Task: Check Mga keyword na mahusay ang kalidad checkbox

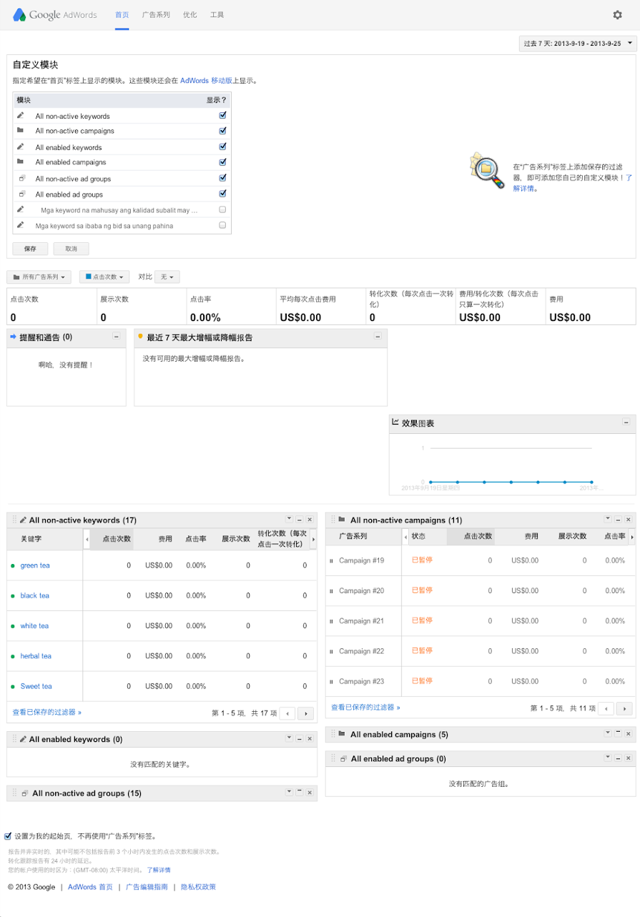Action: pyautogui.click(x=222, y=209)
